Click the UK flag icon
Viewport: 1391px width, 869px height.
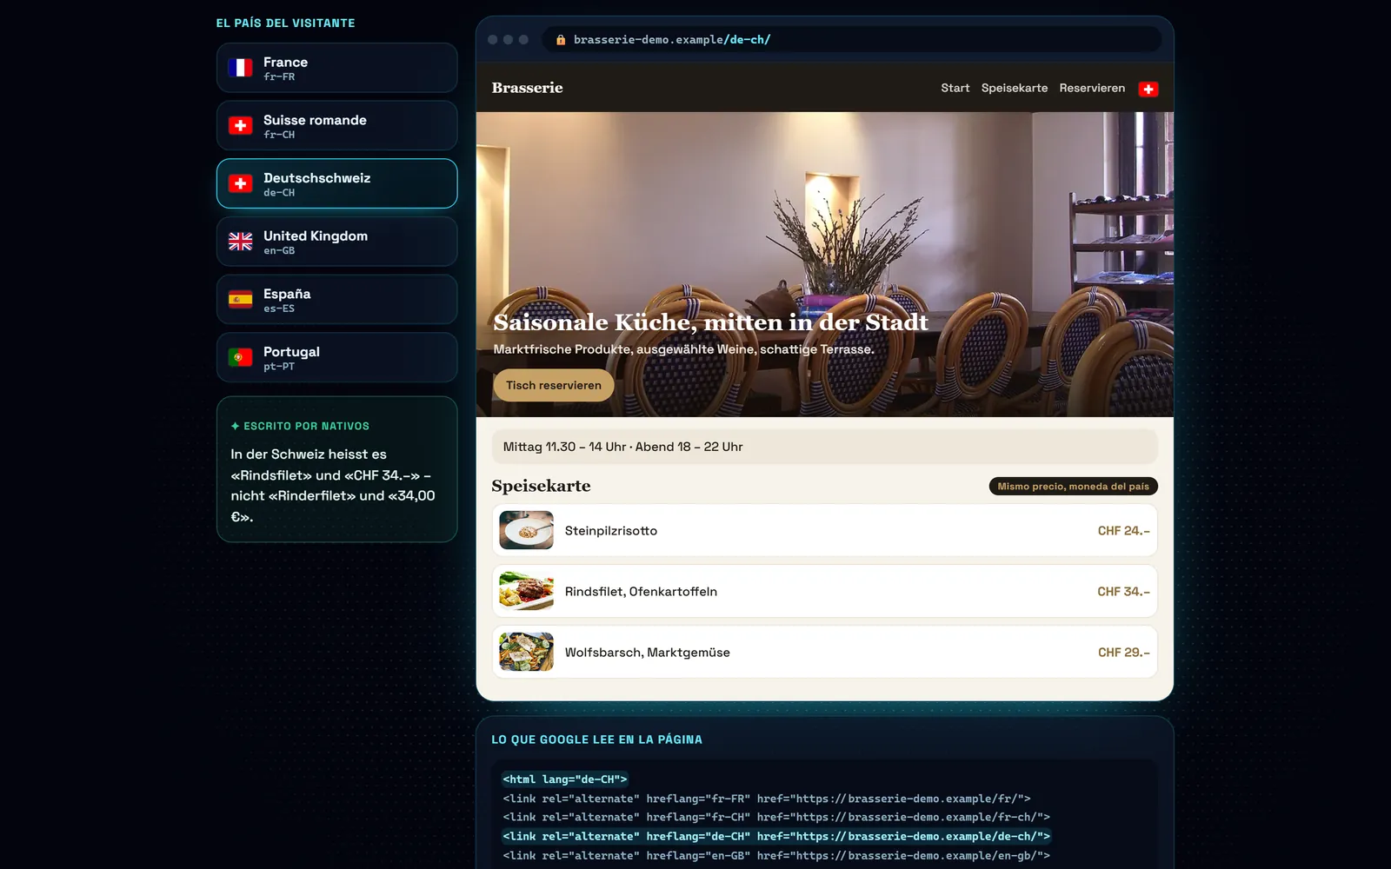(x=240, y=242)
